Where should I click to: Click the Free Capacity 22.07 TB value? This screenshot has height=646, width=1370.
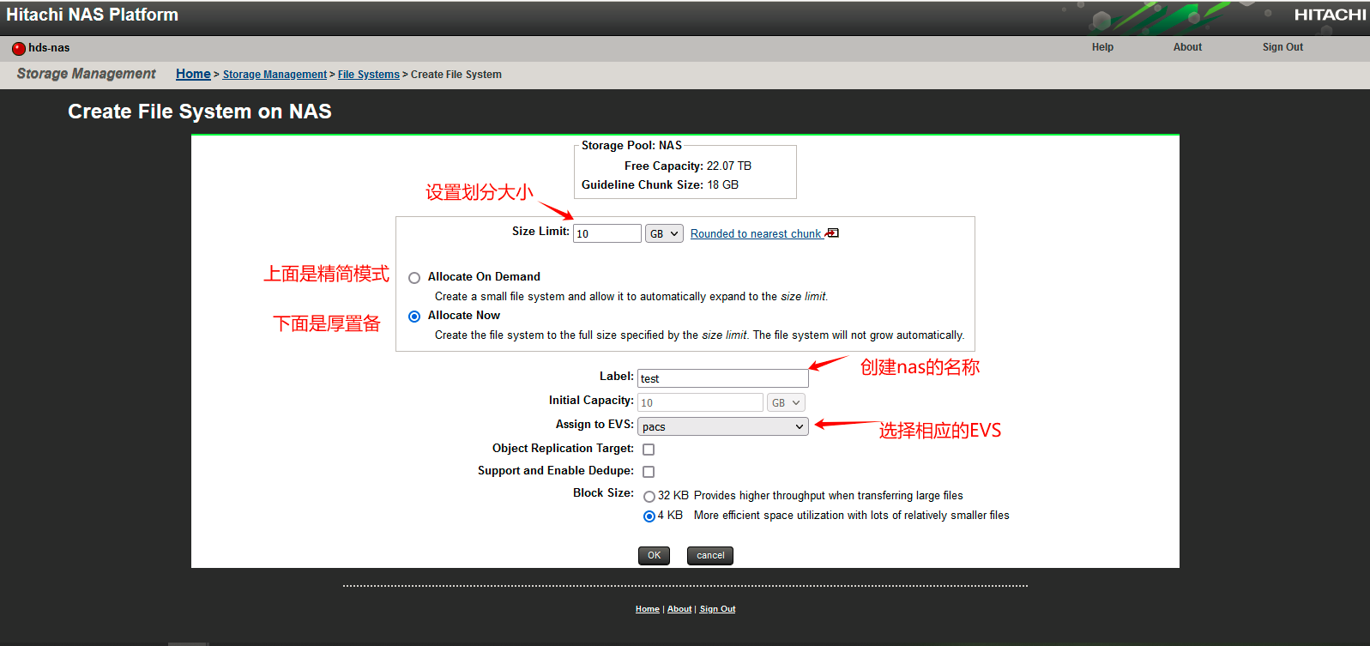click(729, 166)
